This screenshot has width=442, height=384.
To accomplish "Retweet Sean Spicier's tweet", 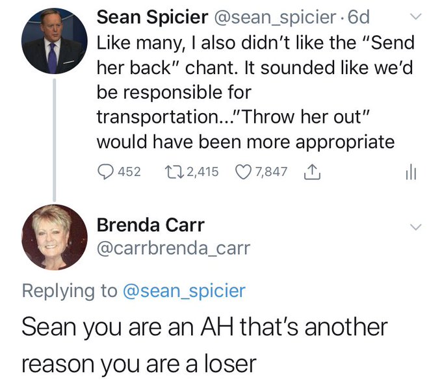I will coord(174,172).
